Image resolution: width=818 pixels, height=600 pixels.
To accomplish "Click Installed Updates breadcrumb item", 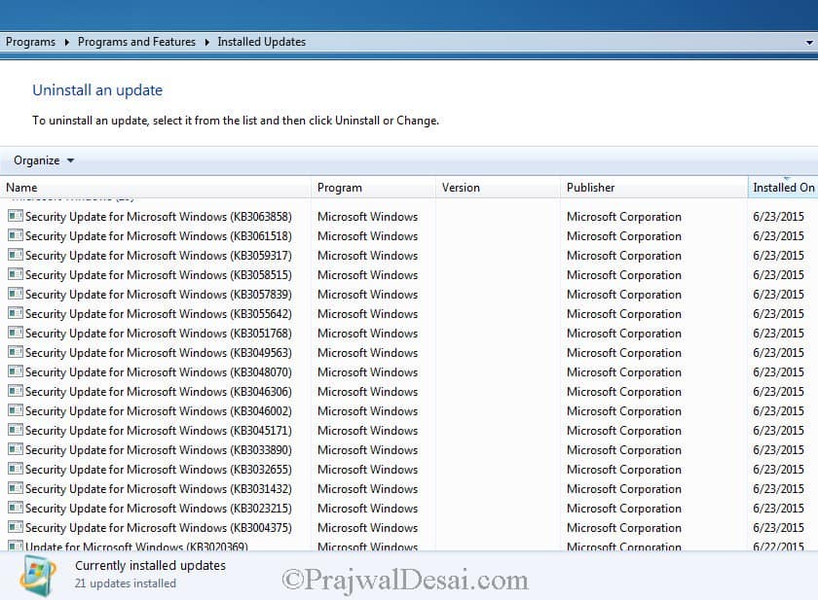I will click(261, 42).
